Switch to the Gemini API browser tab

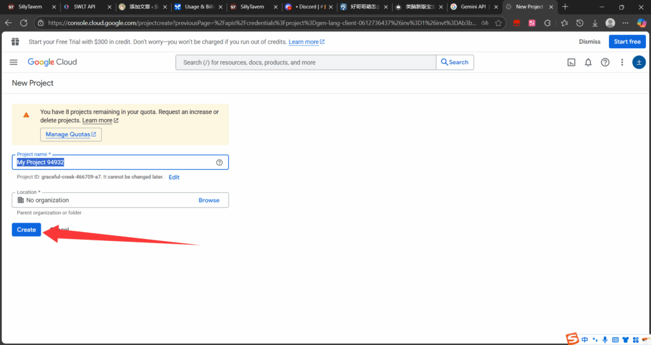(472, 7)
